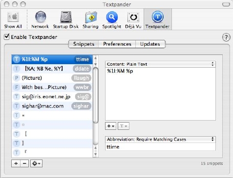The height and width of the screenshot is (178, 233).
Task: Open the Abbreviation: Require Matching Cases popup
Action: click(x=160, y=140)
